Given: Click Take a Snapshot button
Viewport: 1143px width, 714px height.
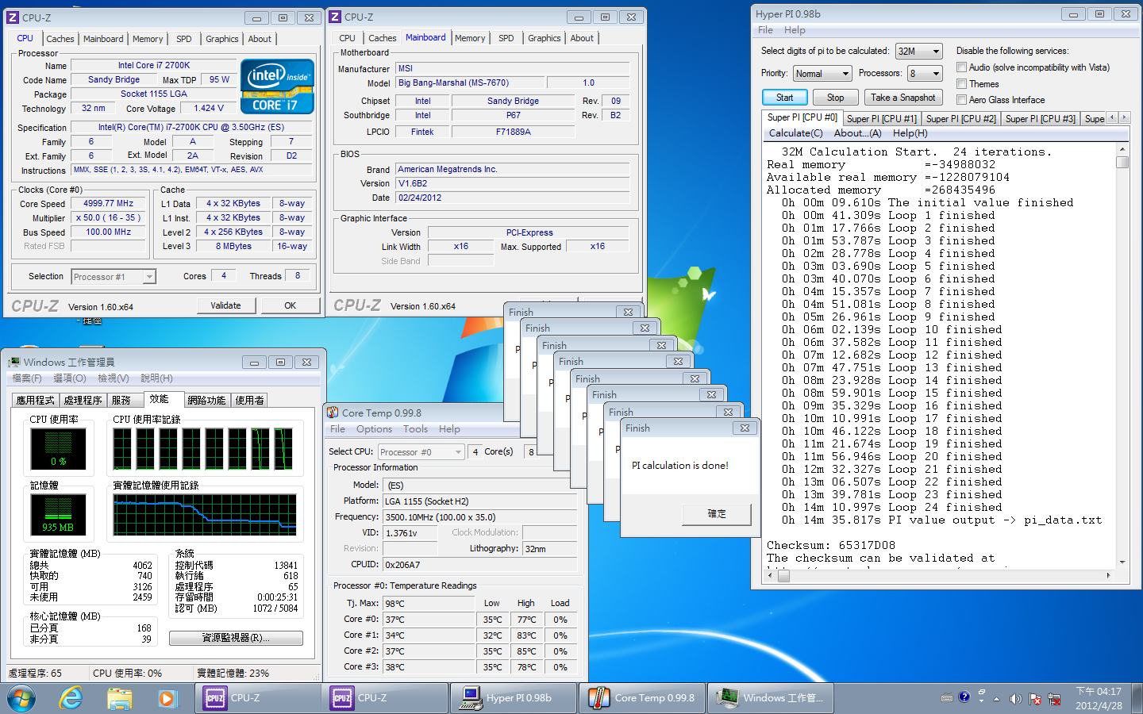Looking at the screenshot, I should pos(902,98).
